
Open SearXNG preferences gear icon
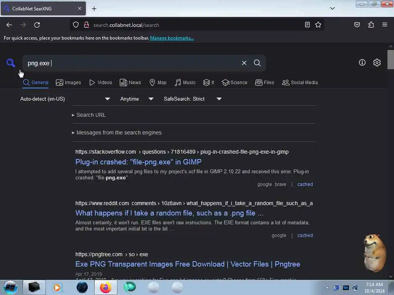[377, 63]
